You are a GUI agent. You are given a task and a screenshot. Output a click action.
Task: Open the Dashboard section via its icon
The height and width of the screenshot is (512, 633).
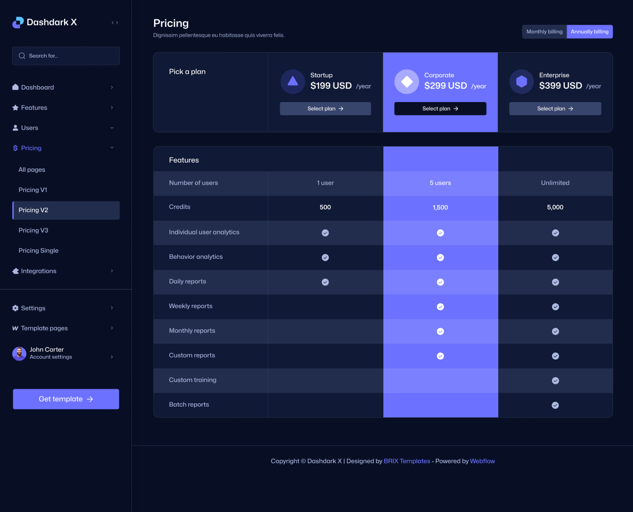tap(16, 87)
